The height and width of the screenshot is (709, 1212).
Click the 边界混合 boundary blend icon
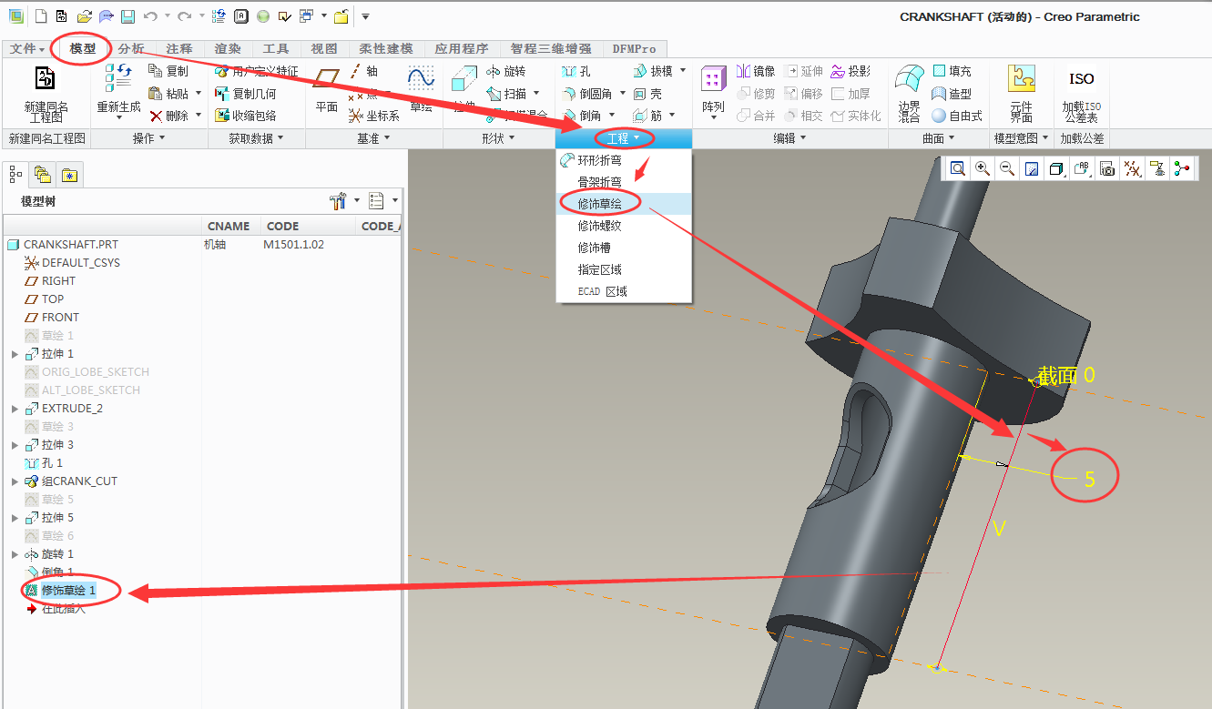coord(909,79)
